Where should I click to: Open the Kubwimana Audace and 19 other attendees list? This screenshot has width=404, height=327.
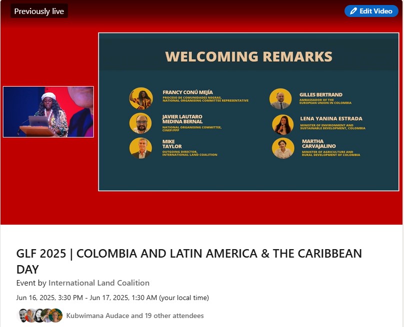pos(135,316)
